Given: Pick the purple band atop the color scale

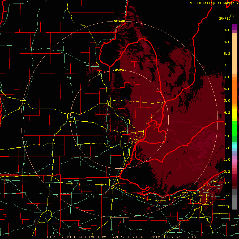Looking at the screenshot, I should pos(234,27).
